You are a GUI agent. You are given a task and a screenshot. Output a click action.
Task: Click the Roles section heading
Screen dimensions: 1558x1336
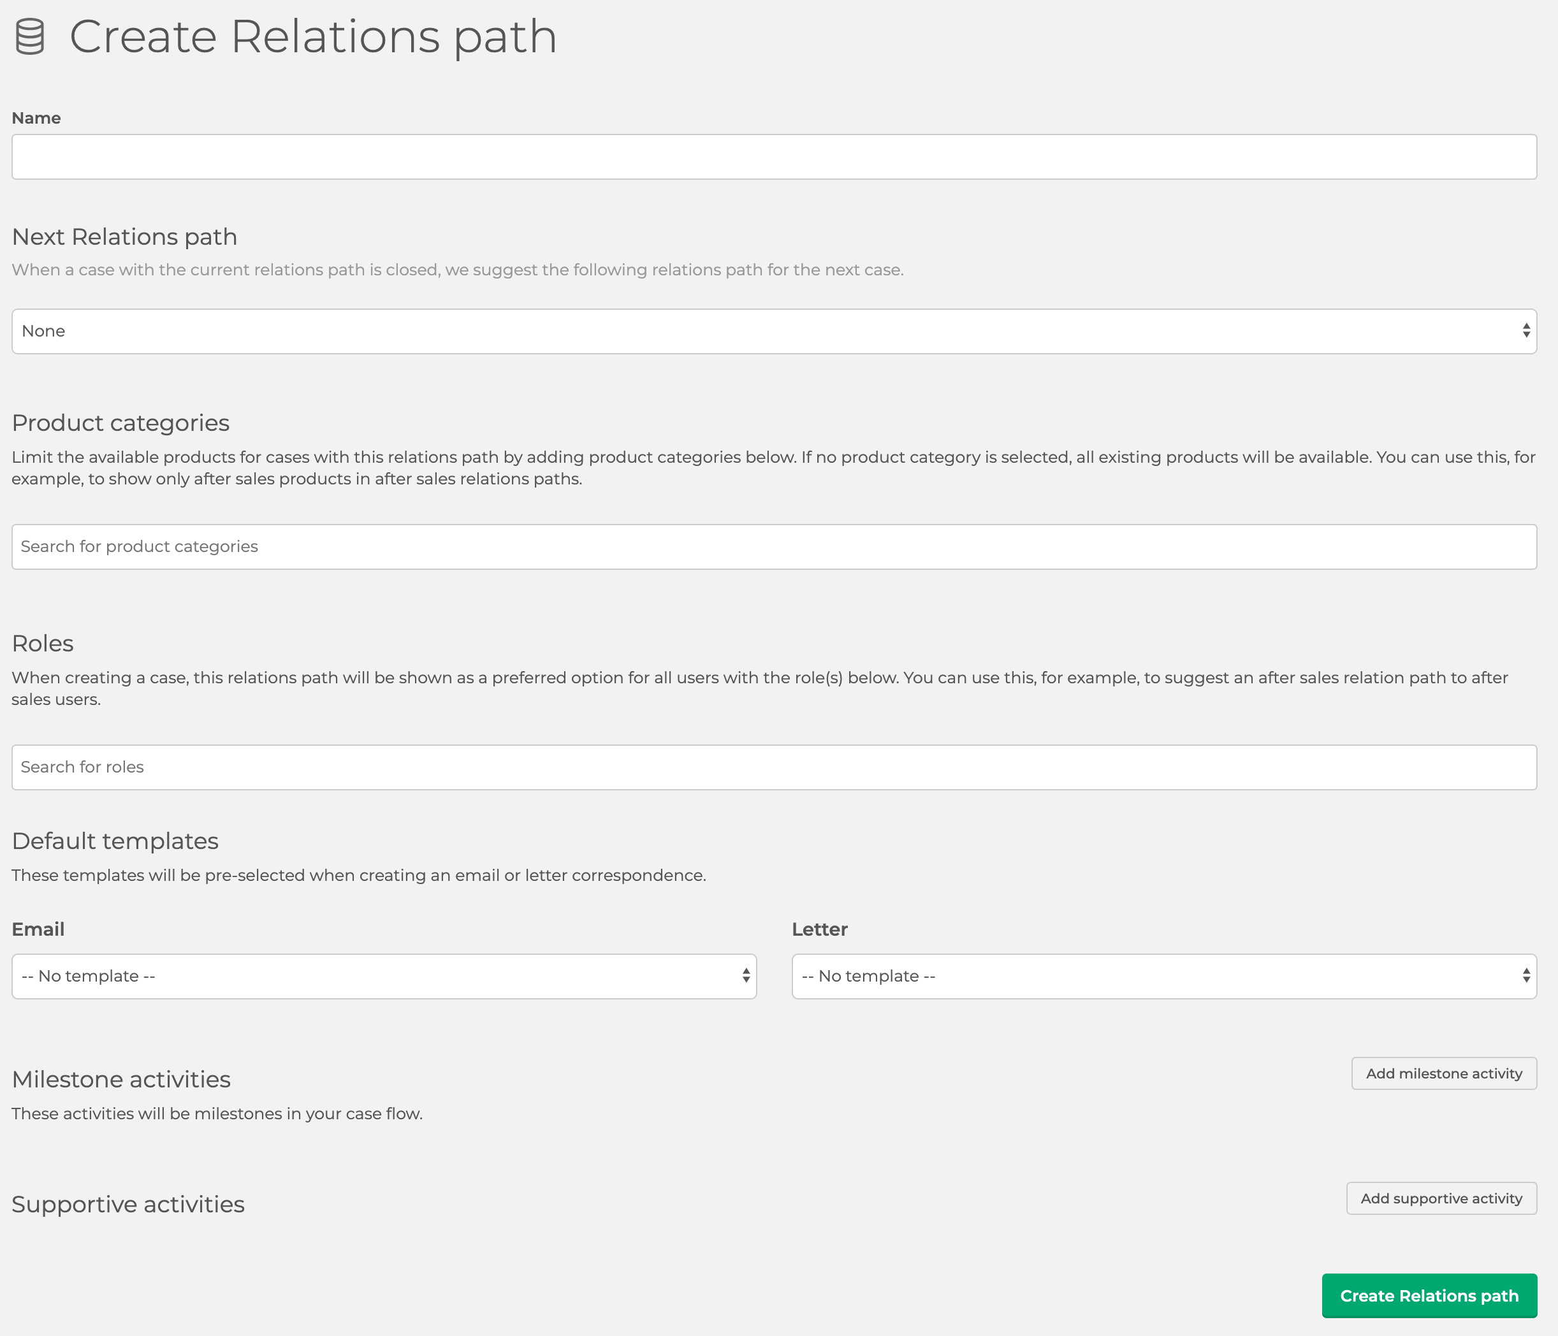[43, 644]
